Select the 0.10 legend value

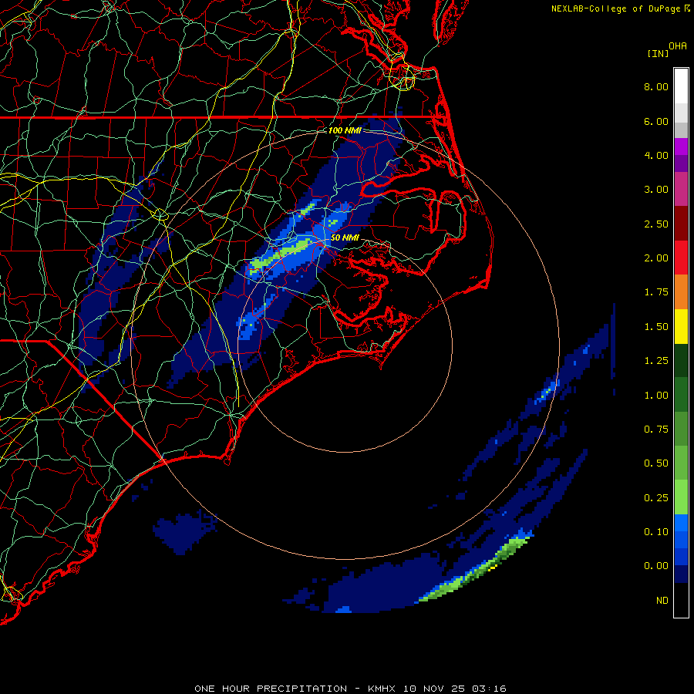tap(656, 532)
